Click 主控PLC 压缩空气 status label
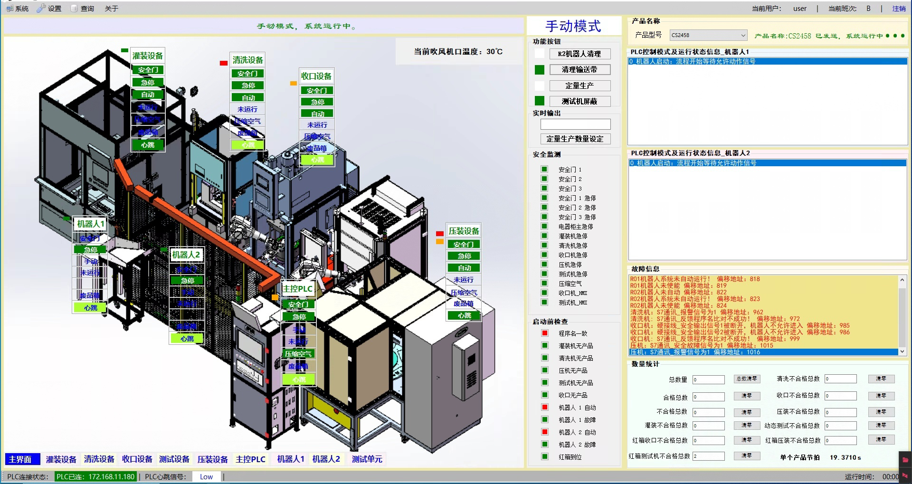Image resolution: width=912 pixels, height=484 pixels. point(298,354)
